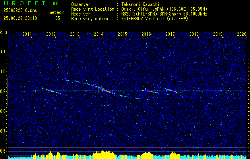
Task: Click the 2317 time marker
Action: tap(170, 34)
